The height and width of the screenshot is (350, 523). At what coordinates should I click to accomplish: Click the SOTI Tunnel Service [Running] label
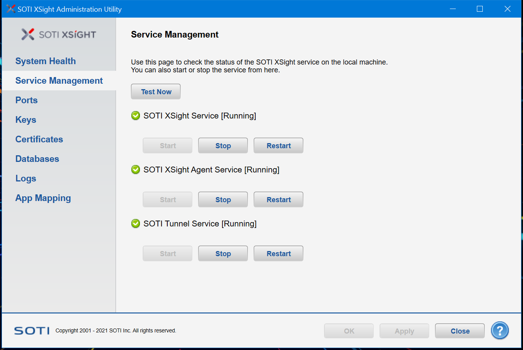200,224
